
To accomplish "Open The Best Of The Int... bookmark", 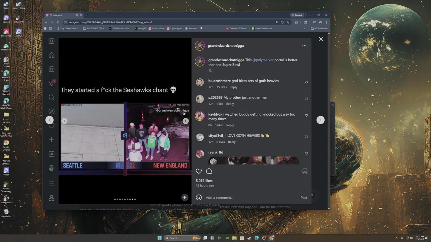I will [x=236, y=29].
